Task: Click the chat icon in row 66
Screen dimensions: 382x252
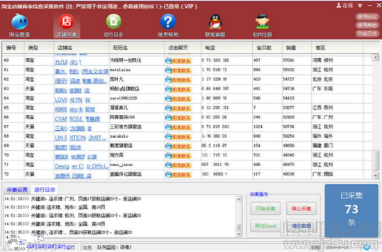Action: pos(178,118)
